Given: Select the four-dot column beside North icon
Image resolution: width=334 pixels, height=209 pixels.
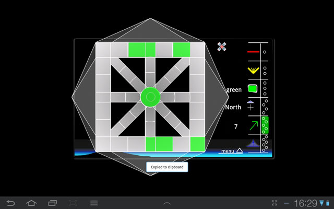Looking at the screenshot, I should [x=265, y=107].
